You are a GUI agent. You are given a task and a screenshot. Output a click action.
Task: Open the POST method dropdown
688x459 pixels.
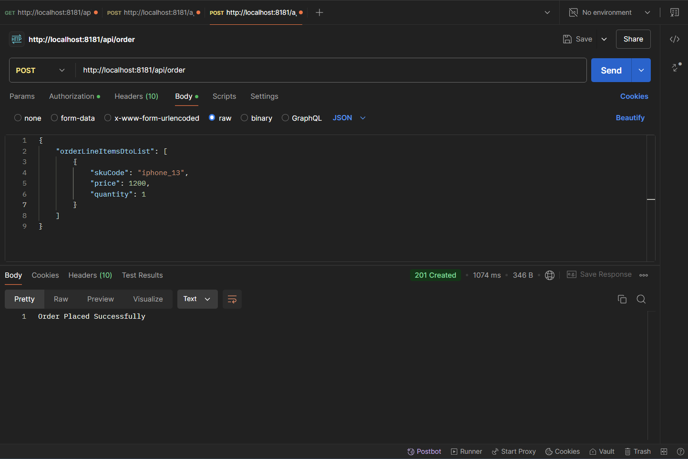[x=41, y=70]
